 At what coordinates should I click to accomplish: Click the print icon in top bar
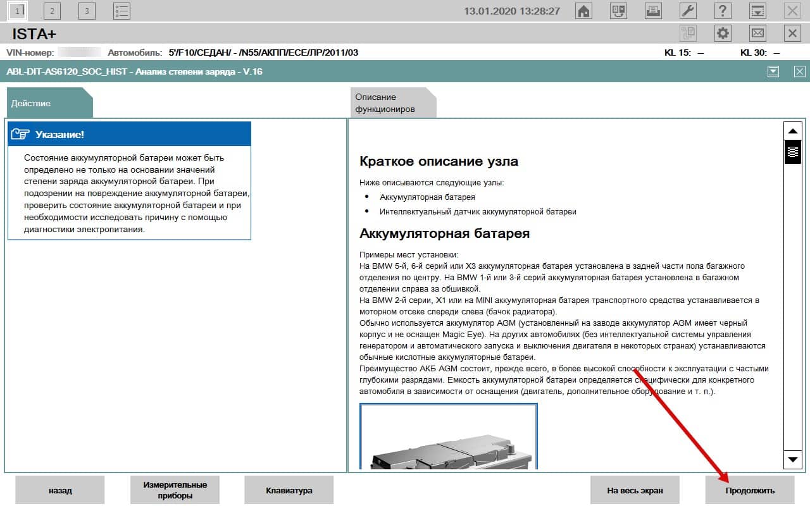[x=654, y=11]
